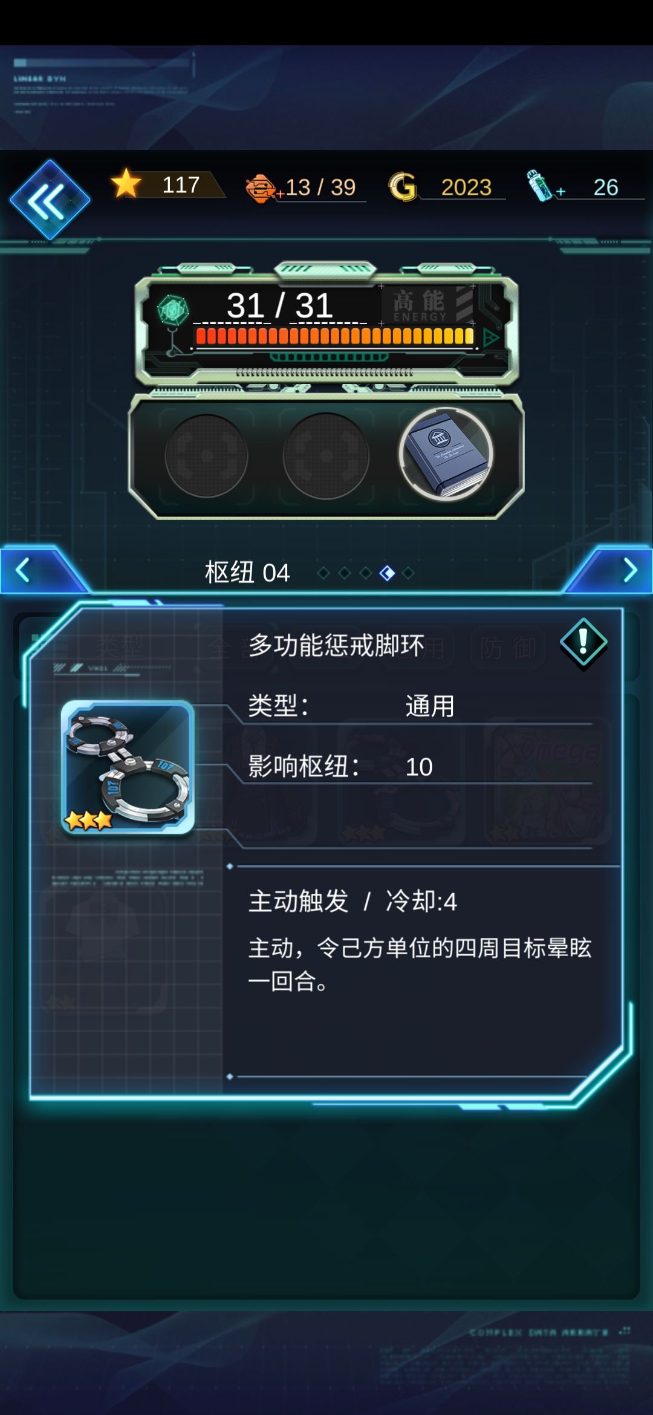Open the gold star rating counter
The height and width of the screenshot is (1415, 653).
coord(167,184)
